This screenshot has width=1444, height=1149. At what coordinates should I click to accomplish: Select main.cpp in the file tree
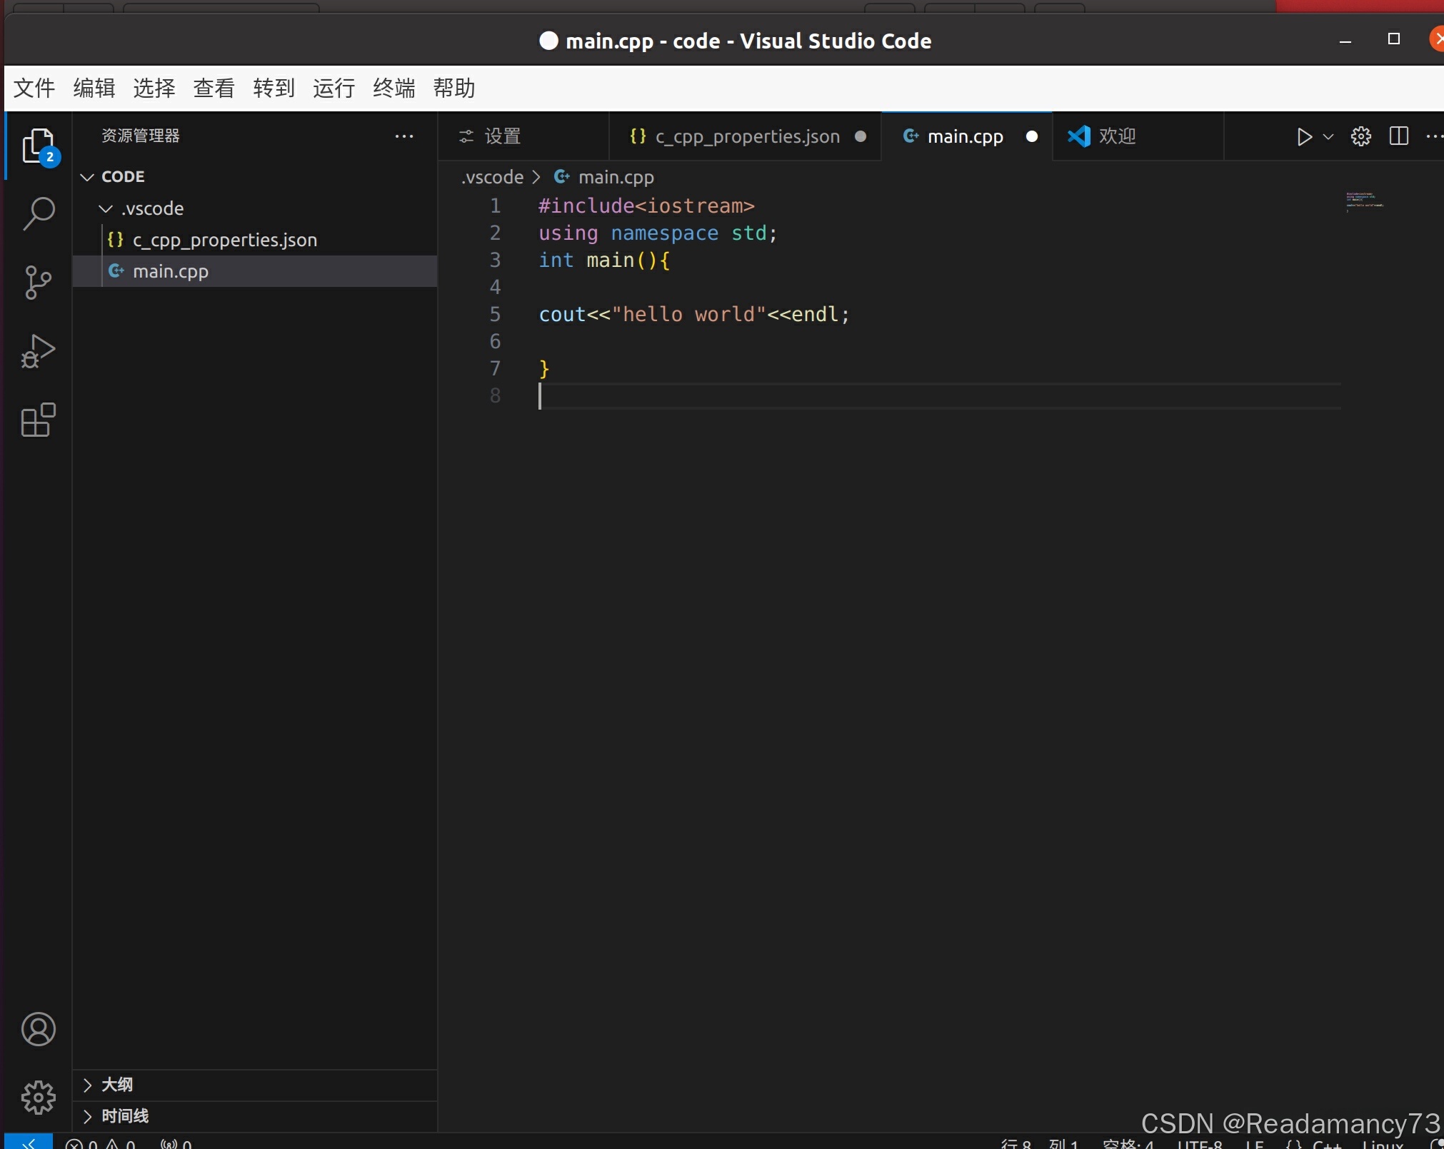[171, 270]
